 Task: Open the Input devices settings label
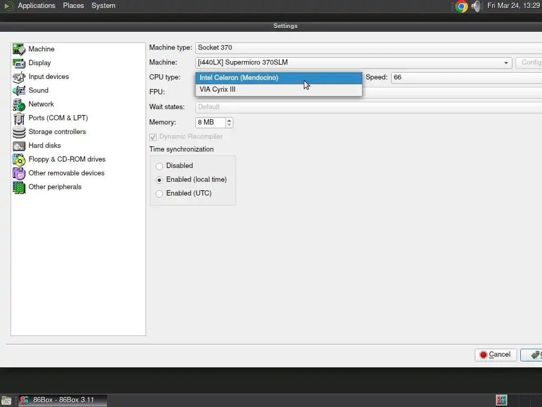[48, 76]
